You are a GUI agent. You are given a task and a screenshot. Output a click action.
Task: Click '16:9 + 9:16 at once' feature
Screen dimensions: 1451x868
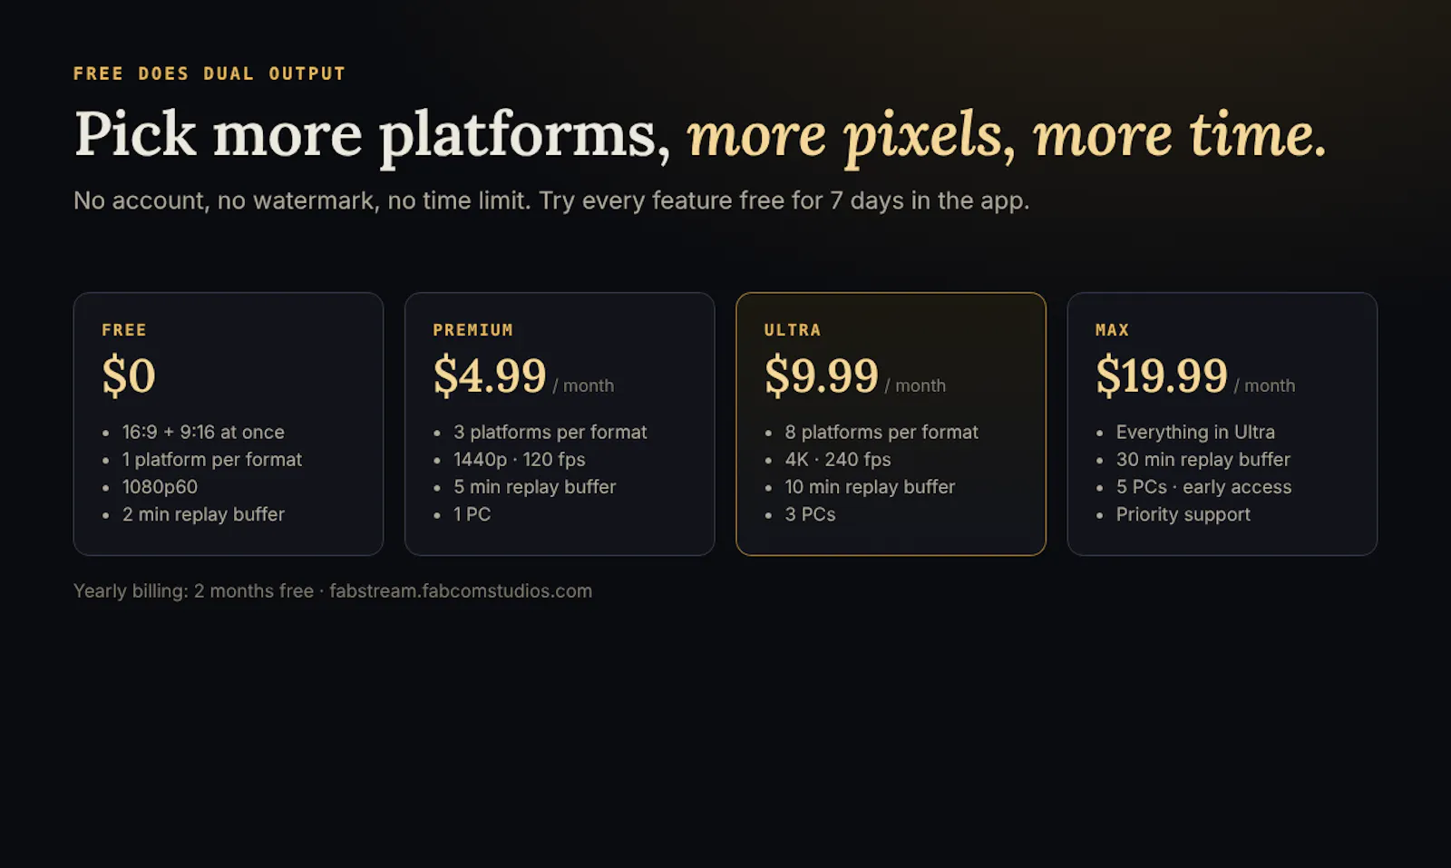point(203,432)
